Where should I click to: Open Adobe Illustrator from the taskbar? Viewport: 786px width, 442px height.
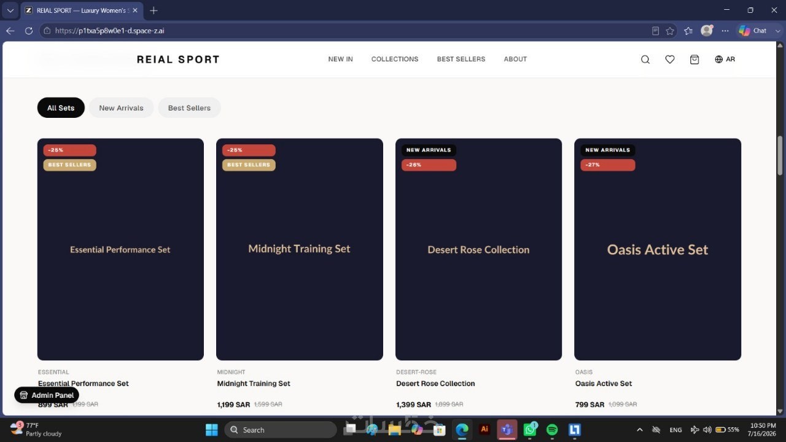[x=484, y=430]
